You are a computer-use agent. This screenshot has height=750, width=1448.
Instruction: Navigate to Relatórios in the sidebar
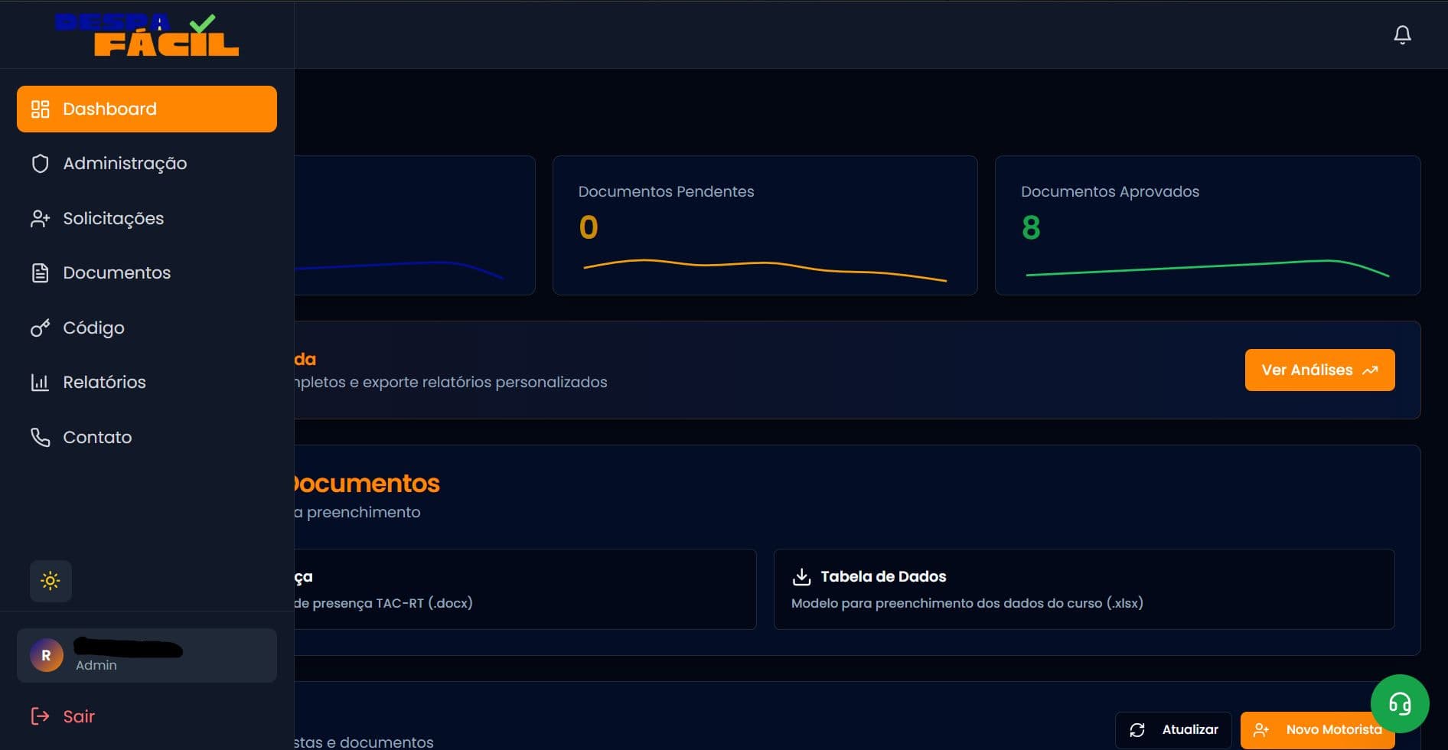(x=147, y=383)
